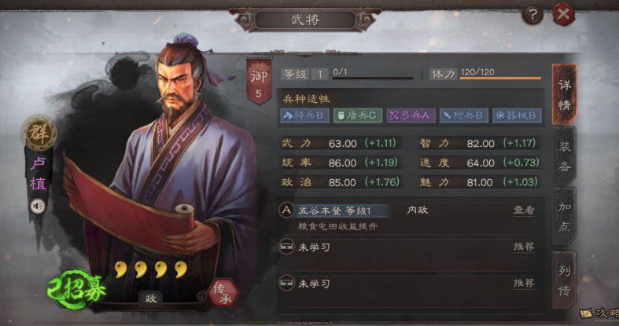The width and height of the screenshot is (619, 326).
Task: Open the help question mark icon
Action: [532, 15]
